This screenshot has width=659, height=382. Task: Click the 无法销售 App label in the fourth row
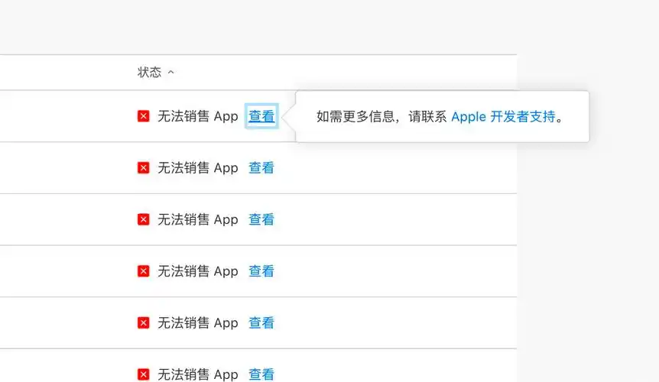[x=198, y=271]
